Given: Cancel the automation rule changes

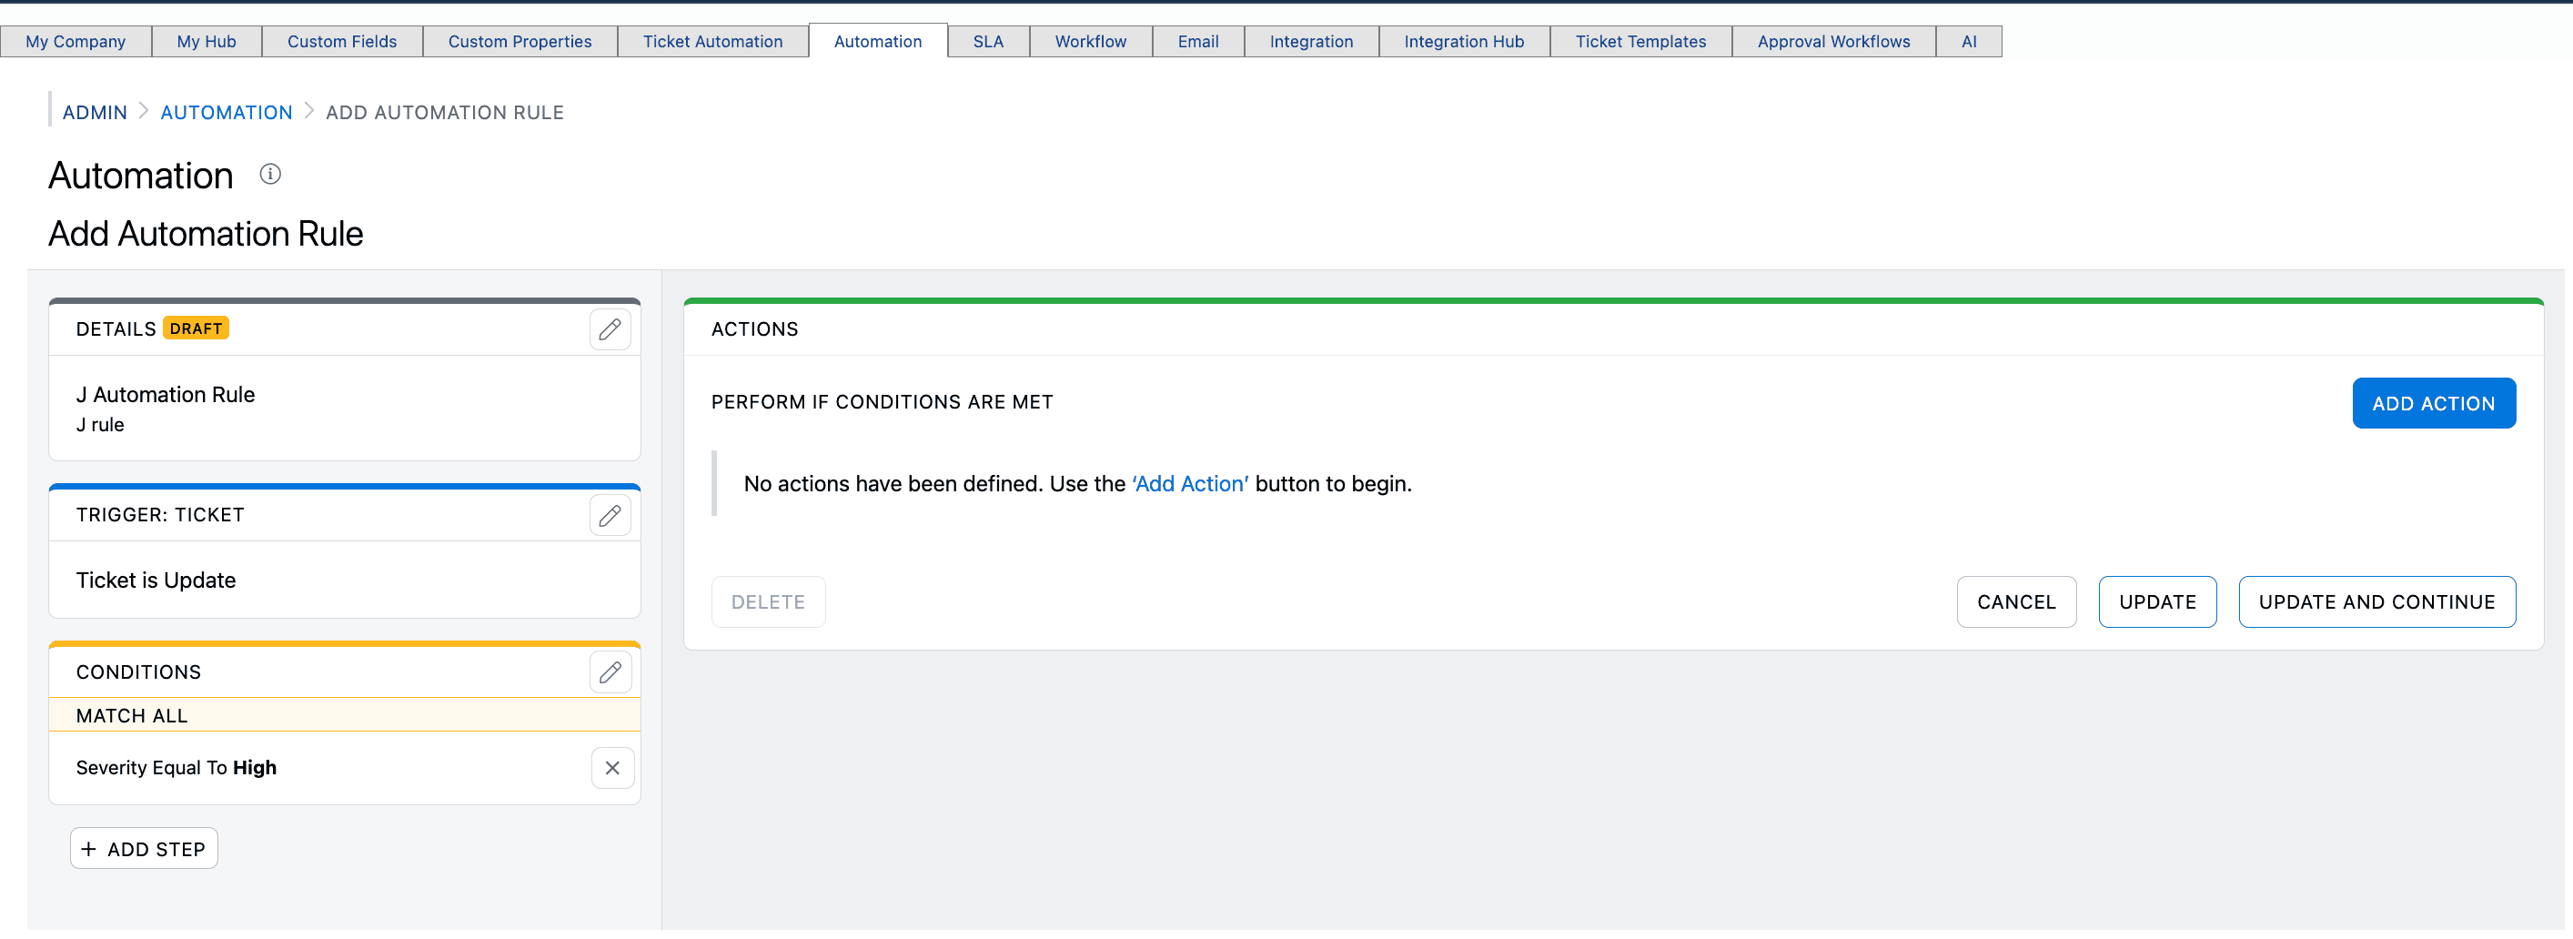Looking at the screenshot, I should click(2015, 602).
